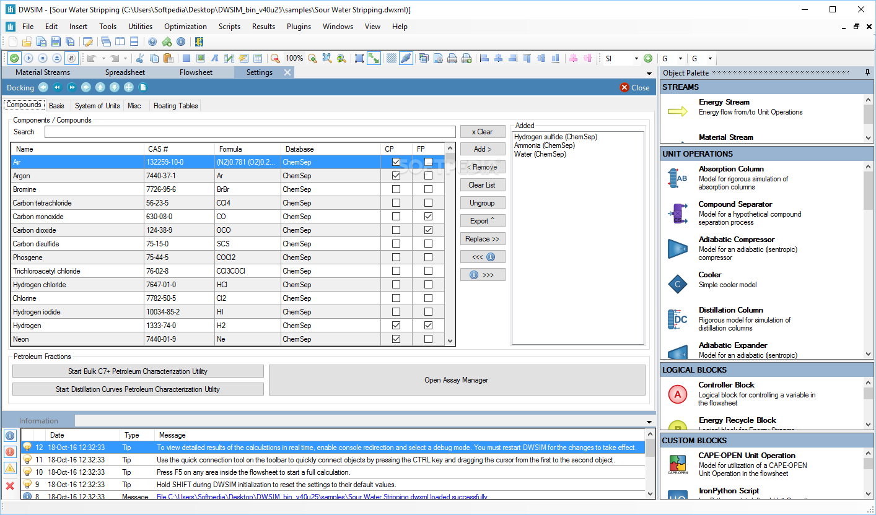Click the save all floppy disks icon

tap(70, 41)
